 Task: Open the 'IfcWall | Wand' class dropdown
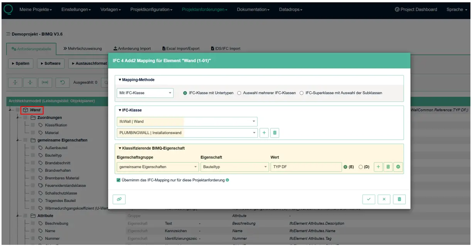[x=187, y=121]
